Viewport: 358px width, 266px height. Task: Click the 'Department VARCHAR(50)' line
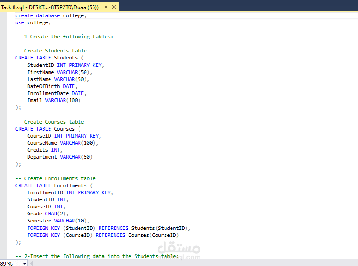tap(60, 157)
